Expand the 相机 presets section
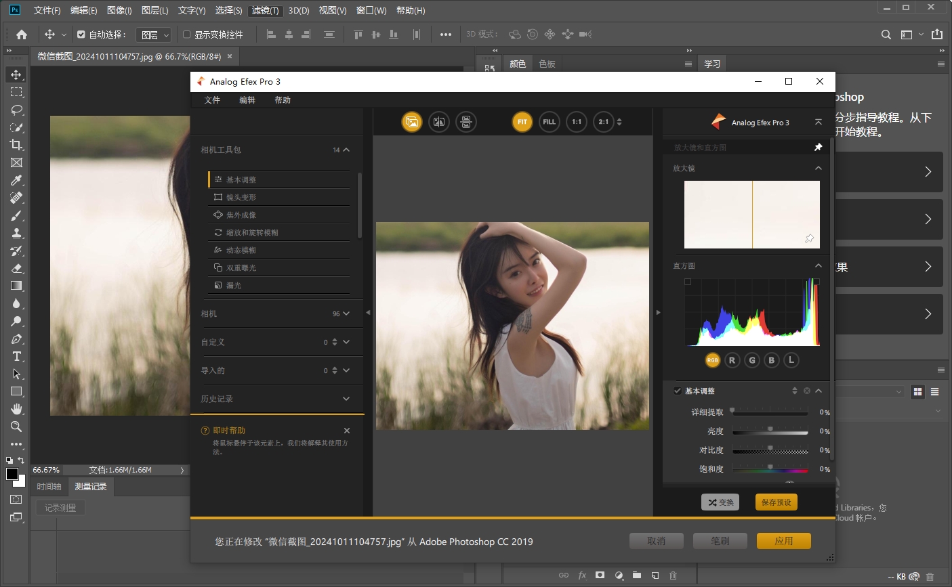This screenshot has height=587, width=952. tap(346, 313)
